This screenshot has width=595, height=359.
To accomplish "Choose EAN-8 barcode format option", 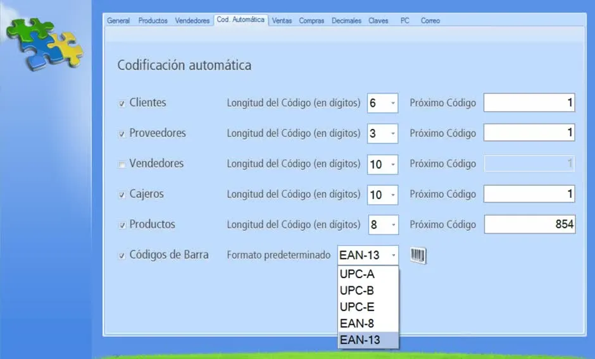I will click(368, 324).
